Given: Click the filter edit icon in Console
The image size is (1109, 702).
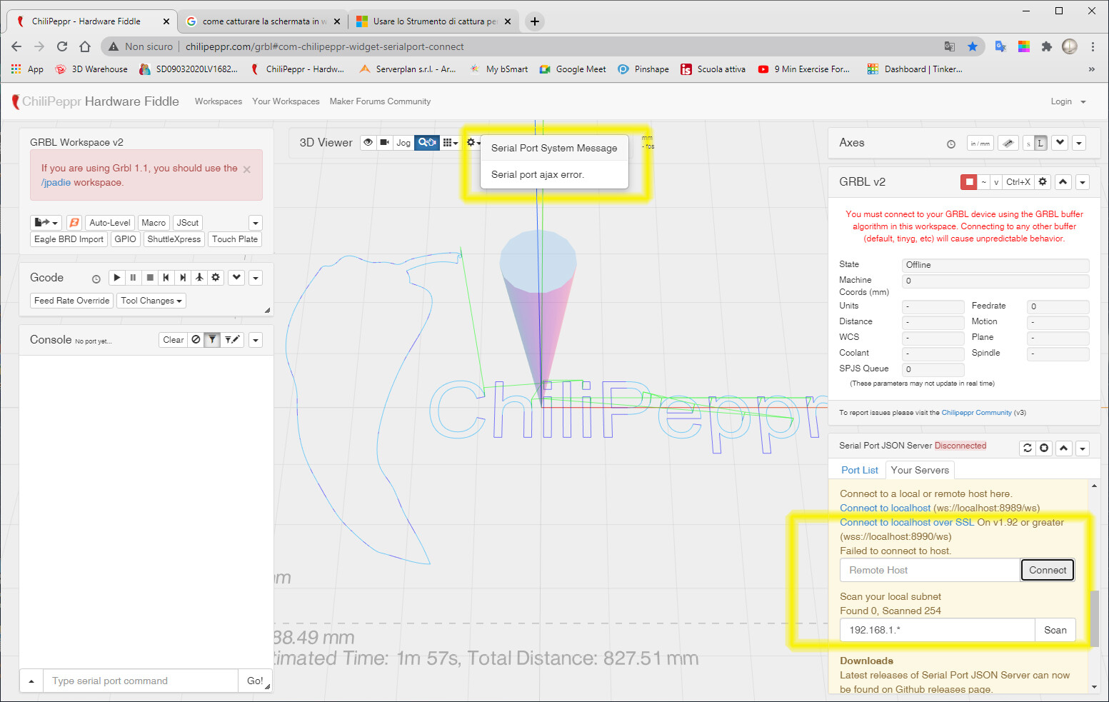Looking at the screenshot, I should [232, 340].
